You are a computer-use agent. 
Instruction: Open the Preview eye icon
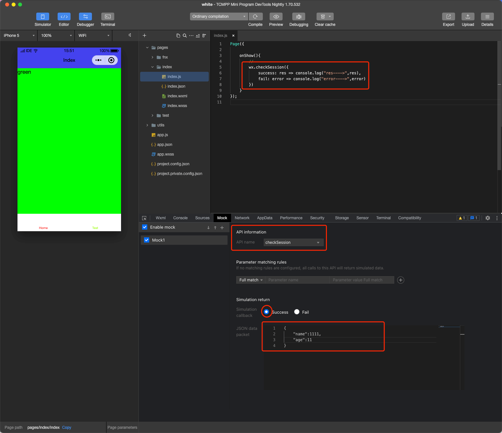276,16
